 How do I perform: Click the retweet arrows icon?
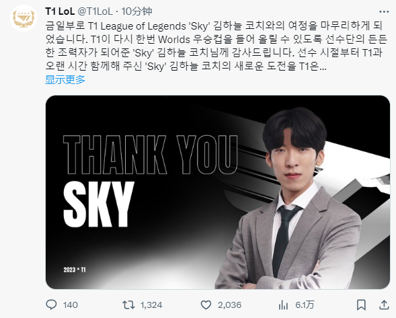pos(128,305)
